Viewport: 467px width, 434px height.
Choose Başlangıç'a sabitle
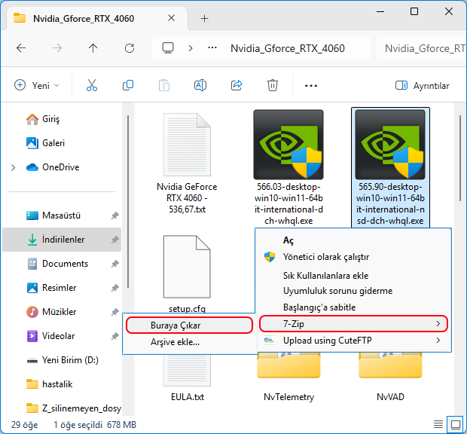tap(319, 307)
